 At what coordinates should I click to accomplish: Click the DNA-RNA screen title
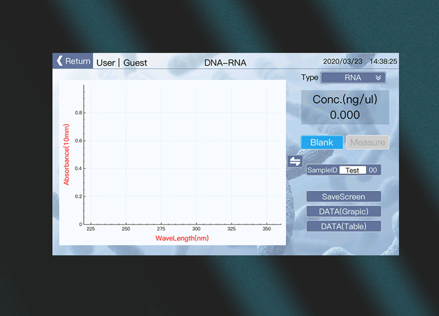(x=225, y=62)
